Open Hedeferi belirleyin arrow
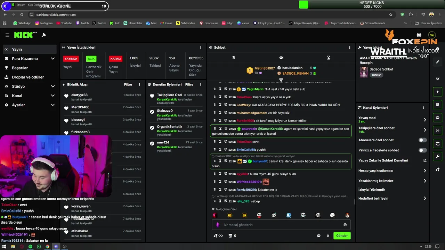 pos(425,199)
